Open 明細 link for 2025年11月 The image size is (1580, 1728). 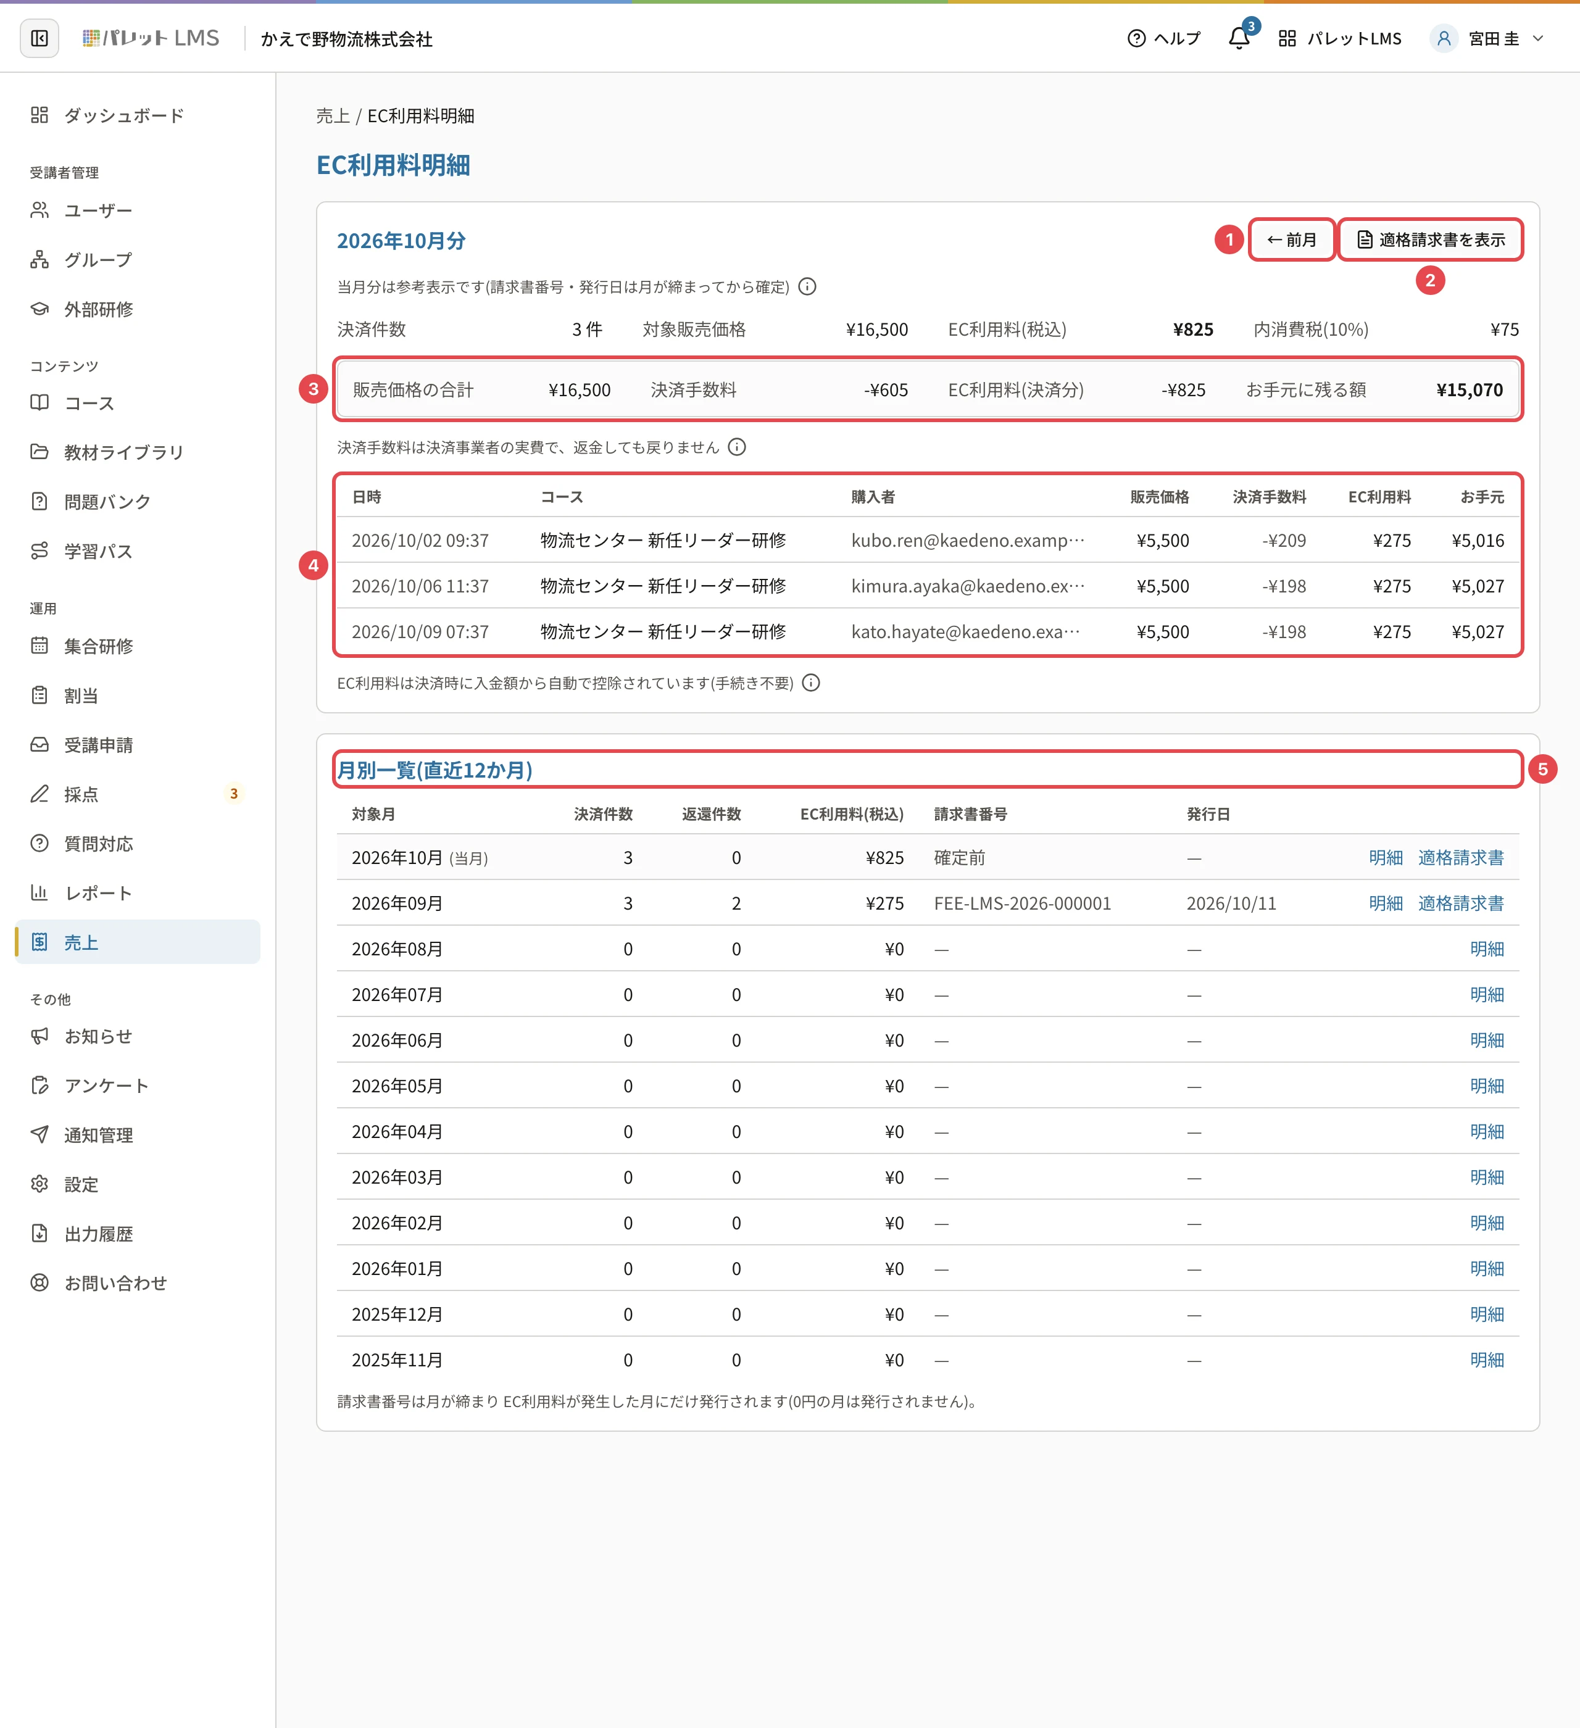point(1487,1360)
